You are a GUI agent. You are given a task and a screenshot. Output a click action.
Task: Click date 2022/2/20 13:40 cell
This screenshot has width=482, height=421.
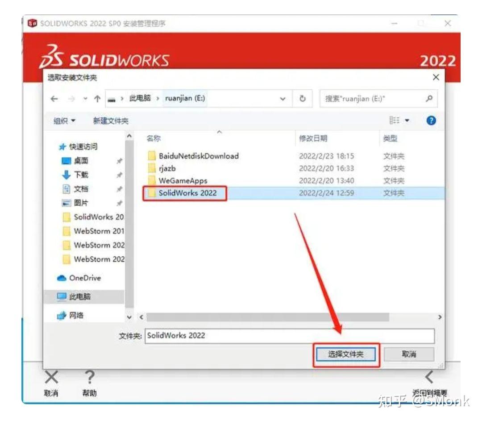326,180
